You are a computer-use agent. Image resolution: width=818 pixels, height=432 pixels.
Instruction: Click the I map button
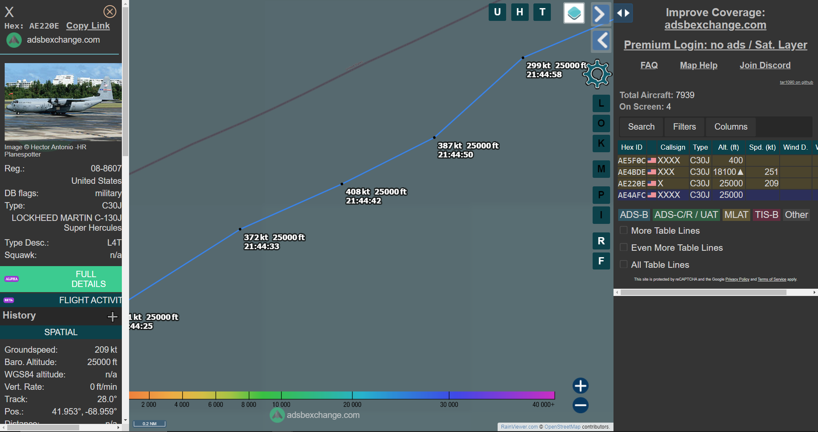(x=601, y=215)
